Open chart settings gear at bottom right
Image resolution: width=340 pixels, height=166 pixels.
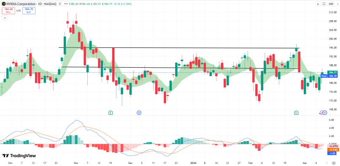[x=334, y=163]
